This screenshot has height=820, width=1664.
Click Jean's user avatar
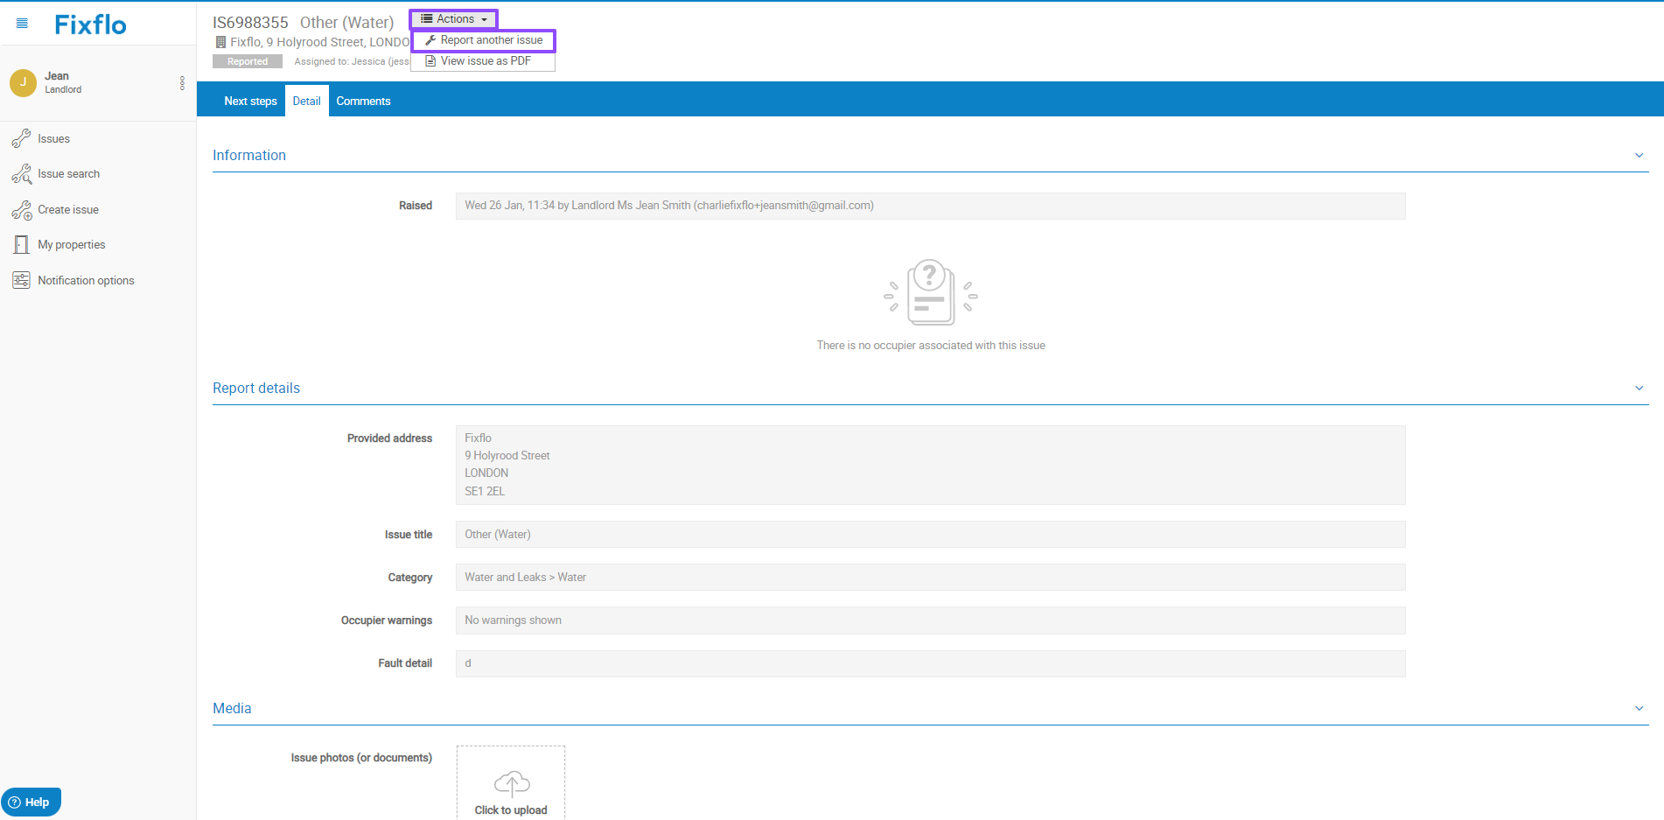23,82
